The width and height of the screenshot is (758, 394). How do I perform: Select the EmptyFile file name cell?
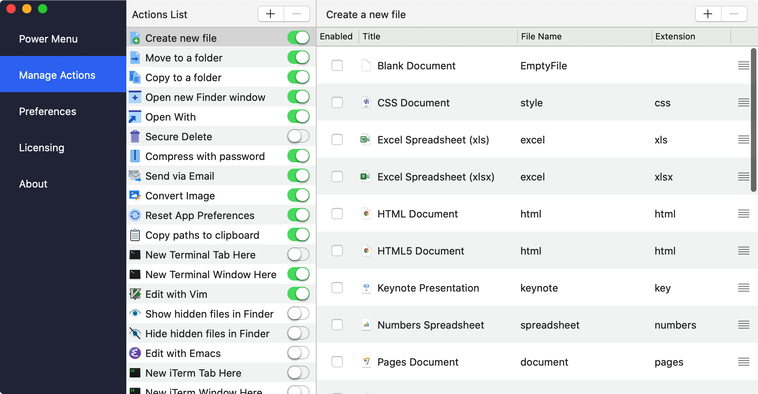tap(544, 66)
